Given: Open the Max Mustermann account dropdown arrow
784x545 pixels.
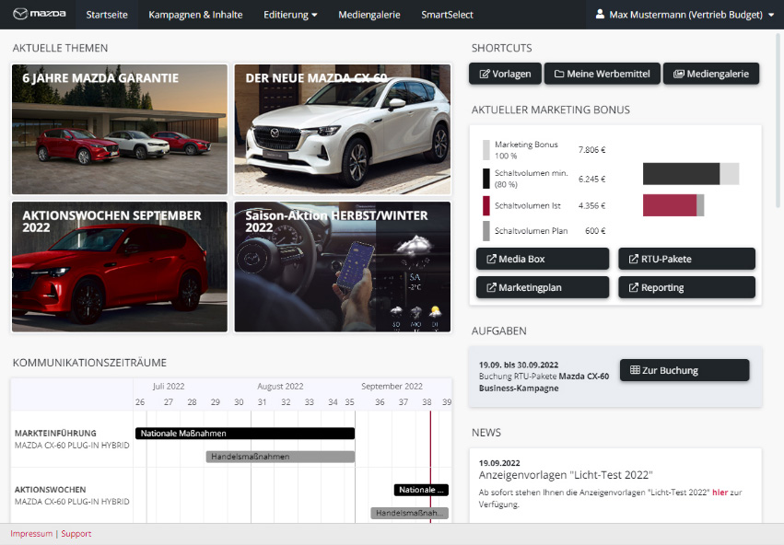Looking at the screenshot, I should [x=771, y=15].
